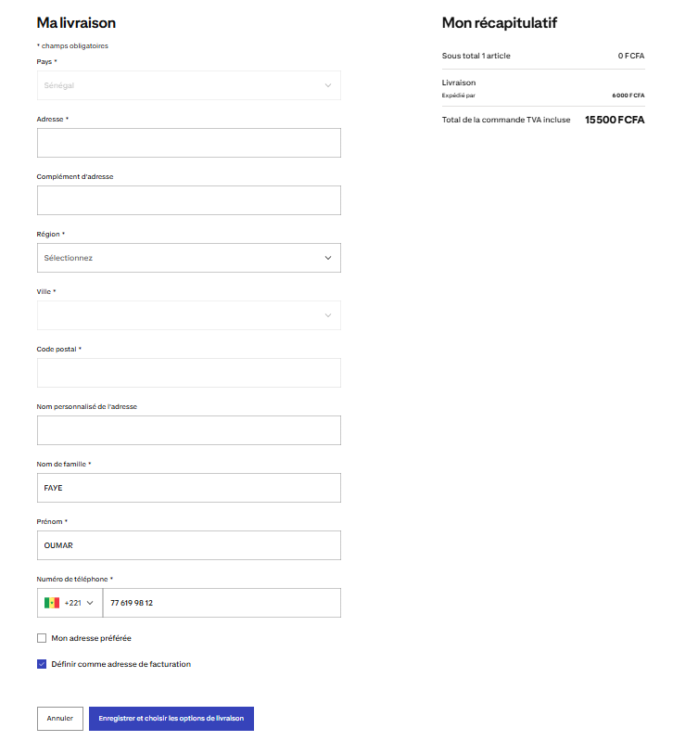The width and height of the screenshot is (673, 741).
Task: Open the Région Sélectionnez dropdown
Action: click(189, 258)
